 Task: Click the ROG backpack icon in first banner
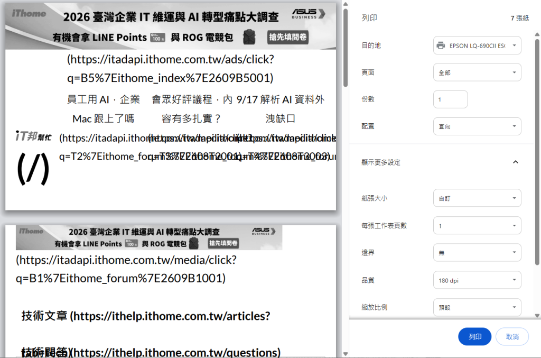(x=249, y=37)
